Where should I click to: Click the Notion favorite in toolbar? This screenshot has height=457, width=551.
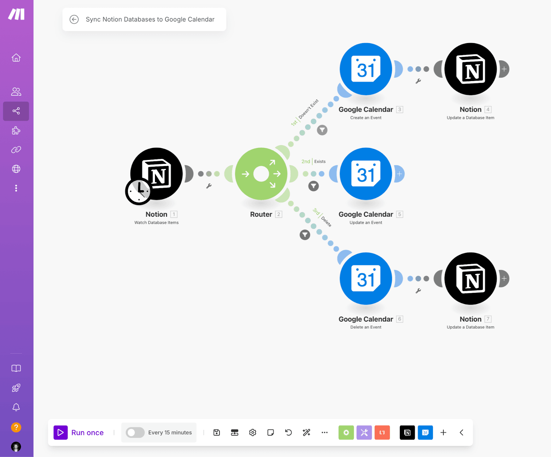click(x=407, y=433)
